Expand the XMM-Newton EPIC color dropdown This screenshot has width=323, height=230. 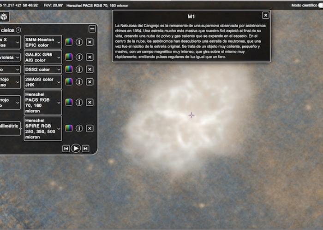(42, 42)
